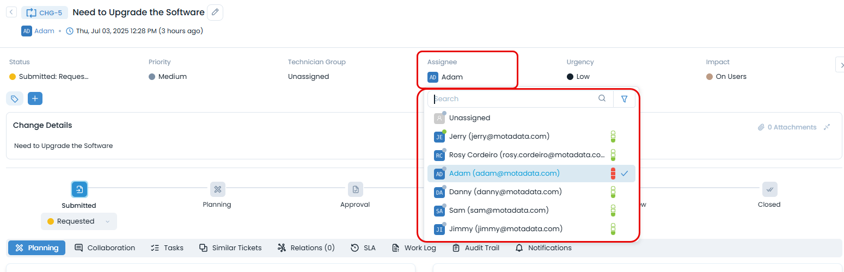844x272 pixels.
Task: Add a tag with the plus button
Action: [35, 98]
